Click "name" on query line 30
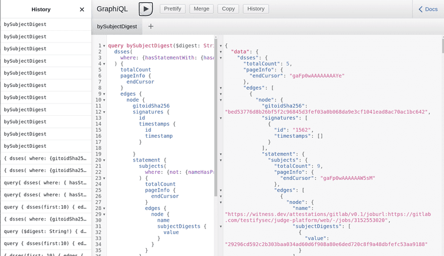This screenshot has height=256, width=444. 163,220
